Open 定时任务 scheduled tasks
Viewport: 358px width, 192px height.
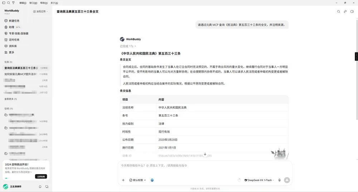click(12, 40)
